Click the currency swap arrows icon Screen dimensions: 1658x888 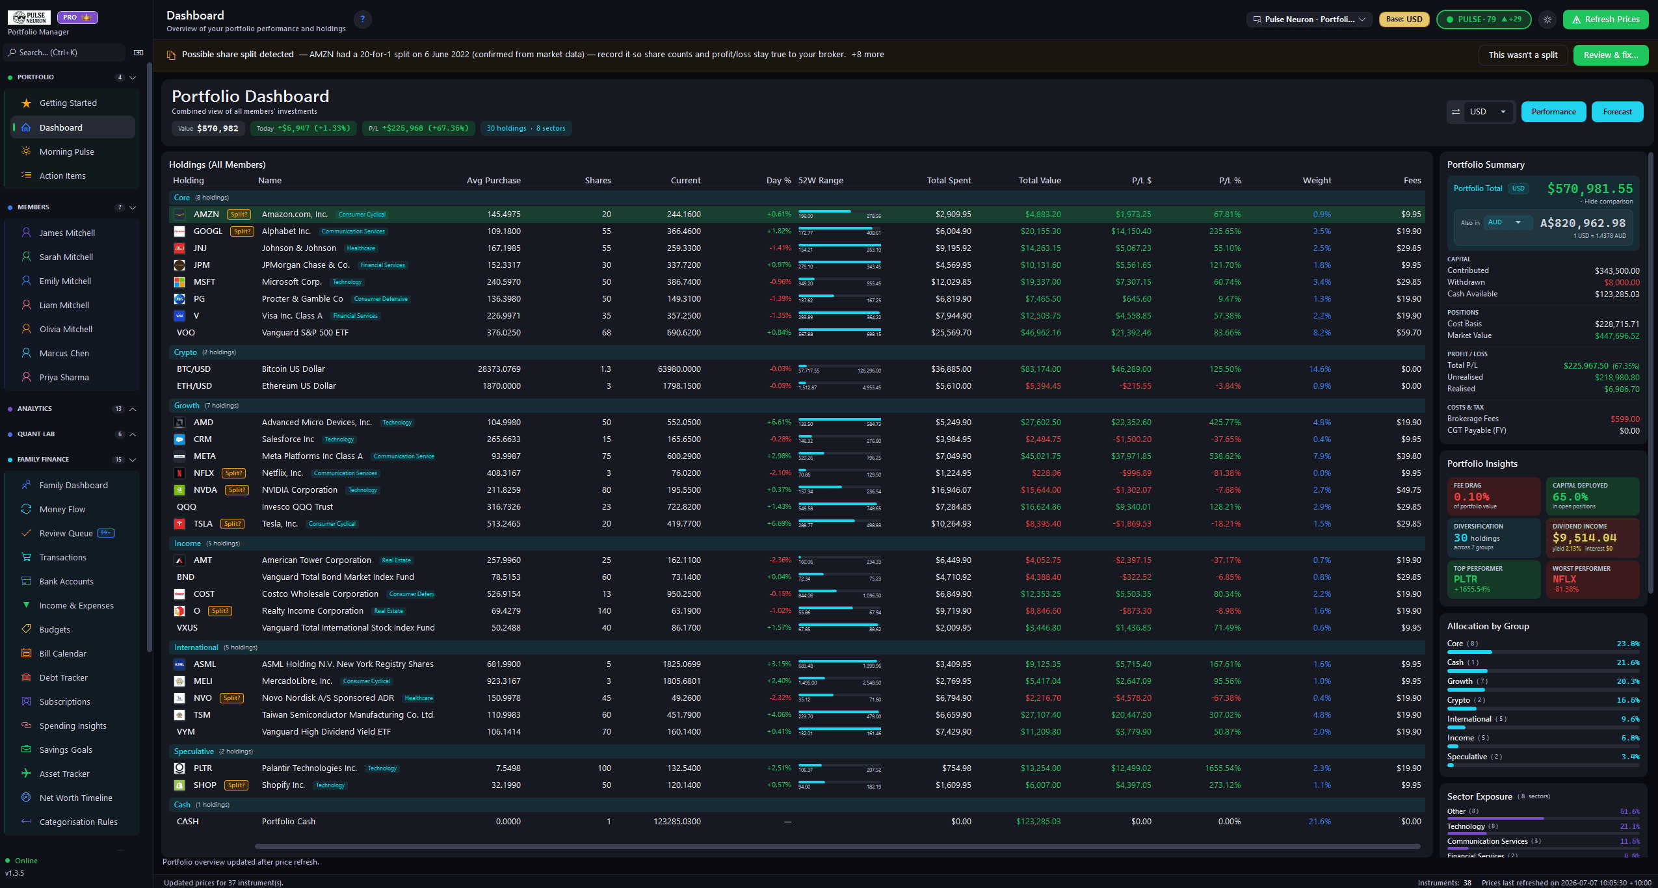pyautogui.click(x=1456, y=112)
